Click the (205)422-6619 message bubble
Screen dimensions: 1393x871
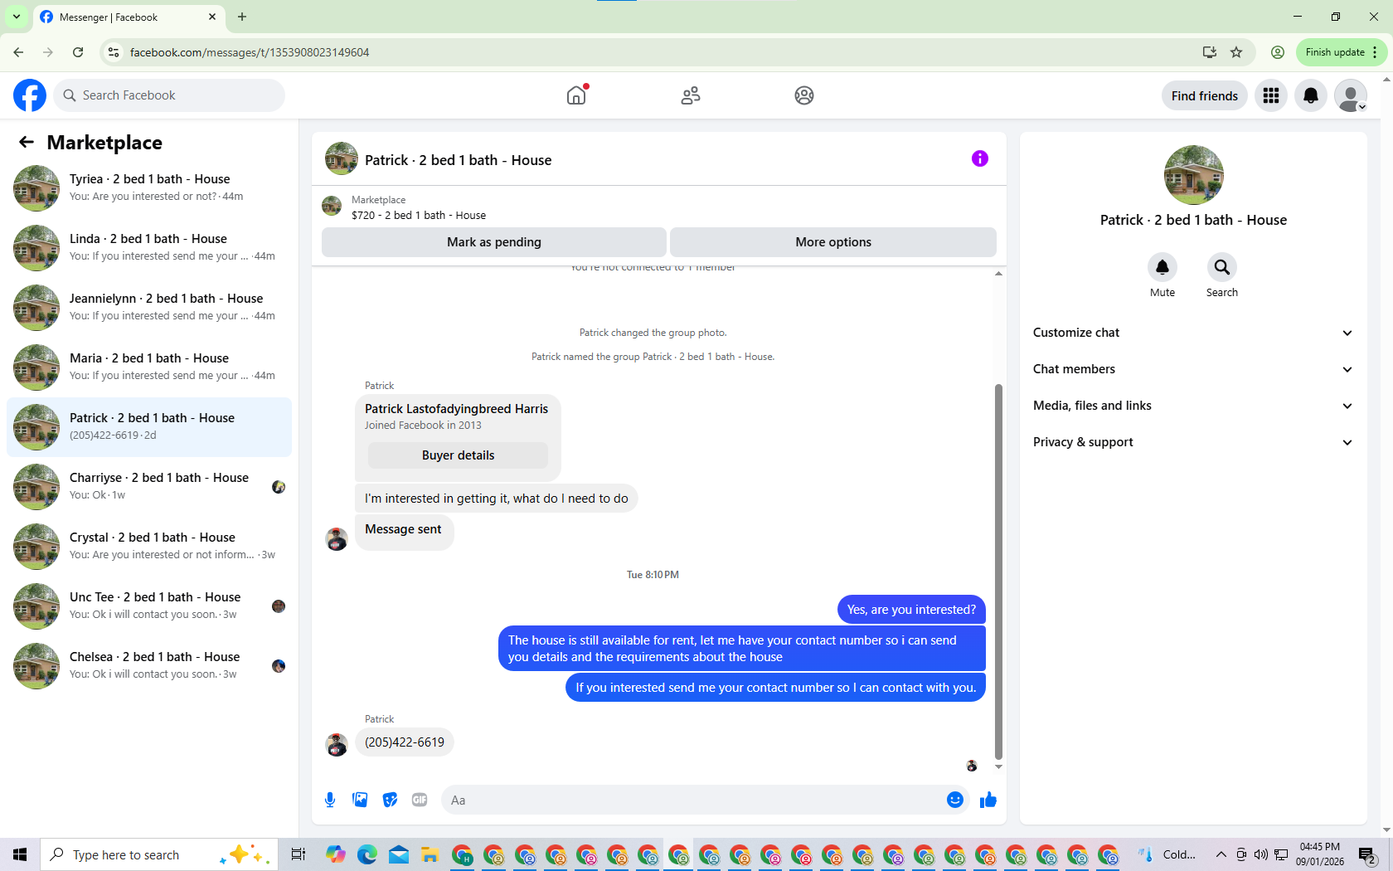405,742
